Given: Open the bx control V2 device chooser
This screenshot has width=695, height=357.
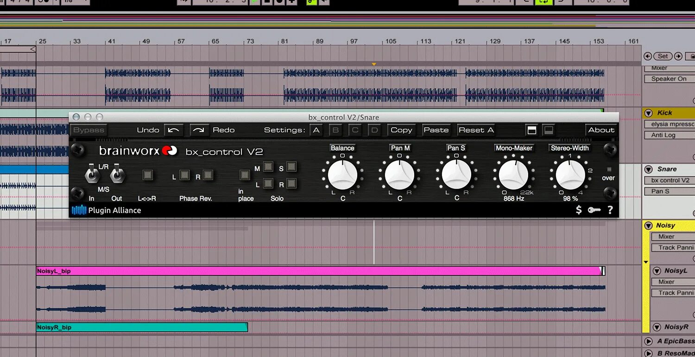Looking at the screenshot, I should point(670,180).
